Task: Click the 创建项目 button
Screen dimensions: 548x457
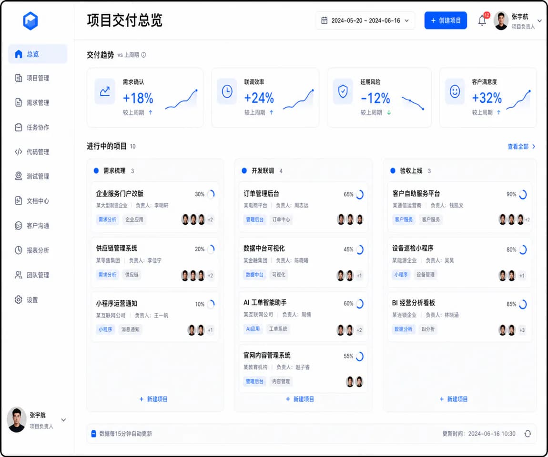Action: pos(446,20)
